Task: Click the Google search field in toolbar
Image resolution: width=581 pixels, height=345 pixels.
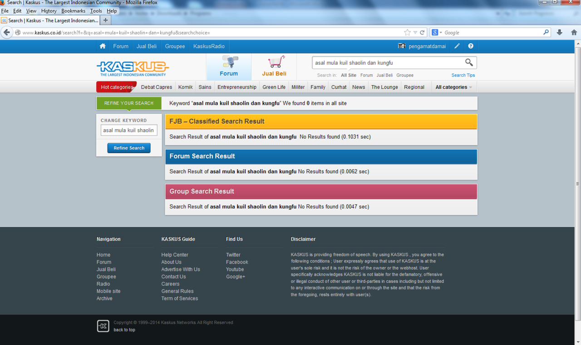Action: click(x=492, y=33)
